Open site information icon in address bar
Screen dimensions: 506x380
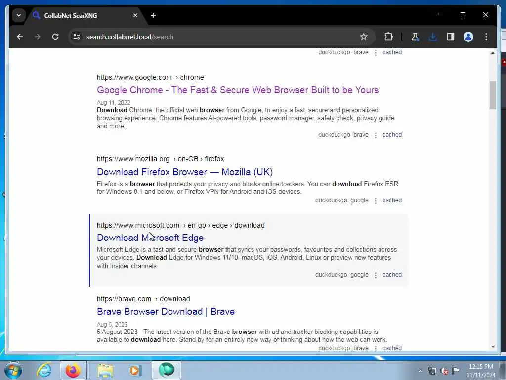point(77,37)
